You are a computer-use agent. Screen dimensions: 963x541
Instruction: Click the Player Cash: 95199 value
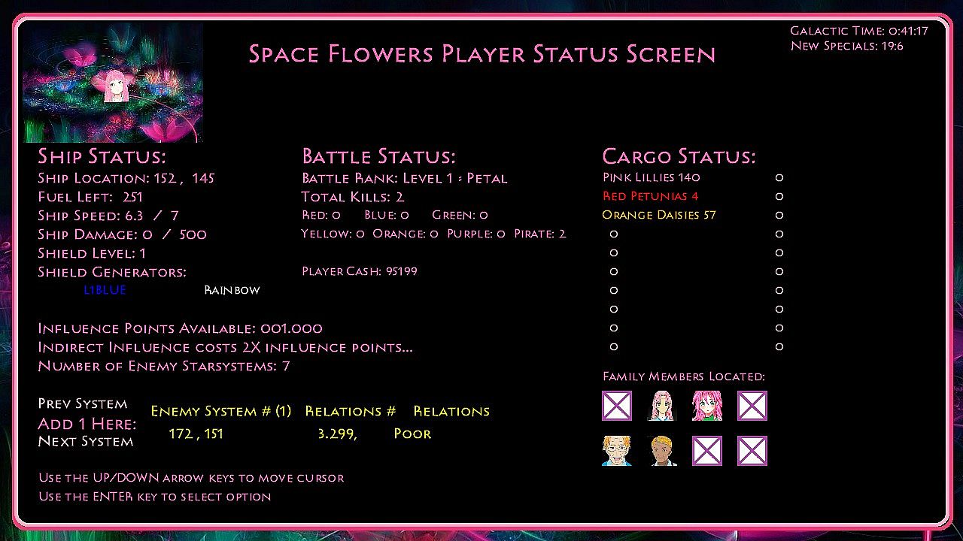tap(360, 271)
